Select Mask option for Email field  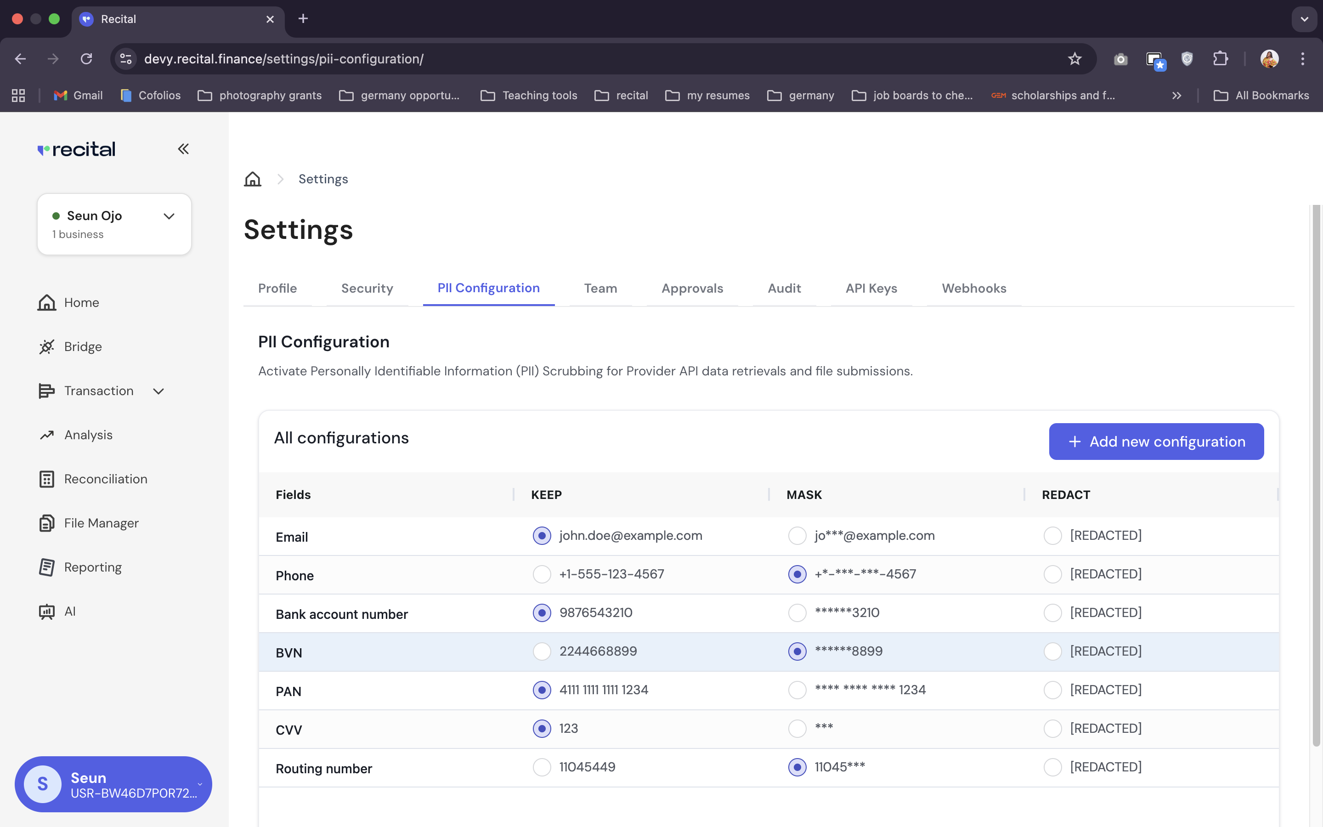(x=797, y=535)
